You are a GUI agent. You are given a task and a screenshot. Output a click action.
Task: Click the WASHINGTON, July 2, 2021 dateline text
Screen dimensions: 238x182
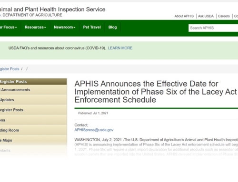tap(98, 140)
